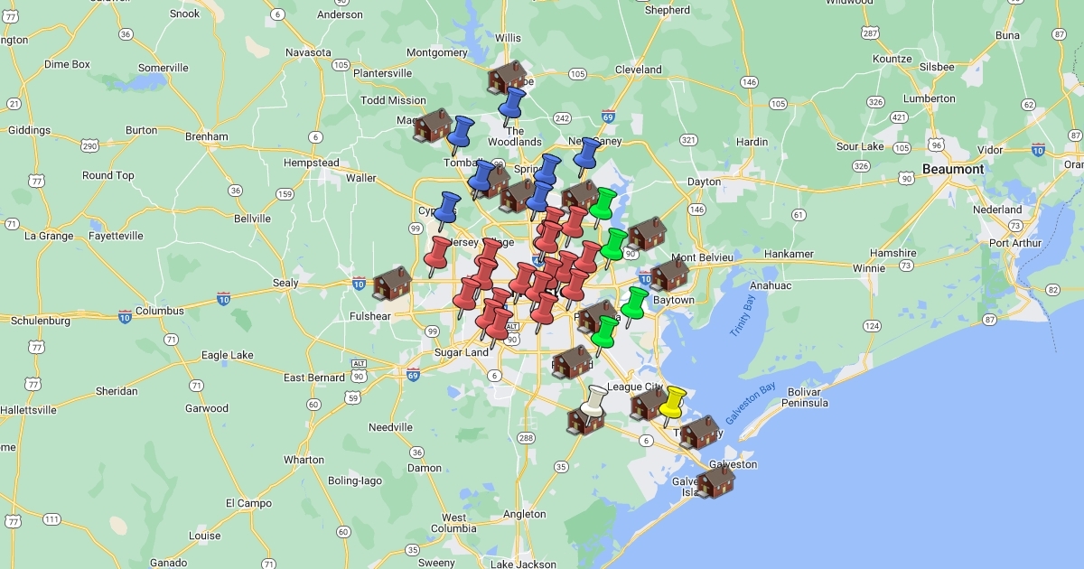
Task: Select the house marker at Galveston
Action: [x=715, y=481]
